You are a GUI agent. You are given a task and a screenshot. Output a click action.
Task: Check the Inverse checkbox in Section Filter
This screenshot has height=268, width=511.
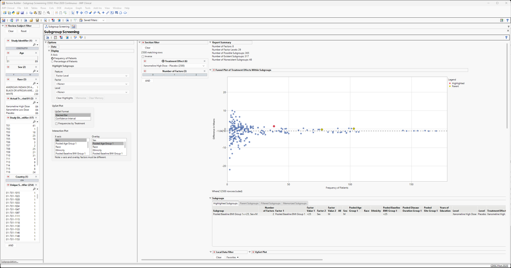point(143,56)
